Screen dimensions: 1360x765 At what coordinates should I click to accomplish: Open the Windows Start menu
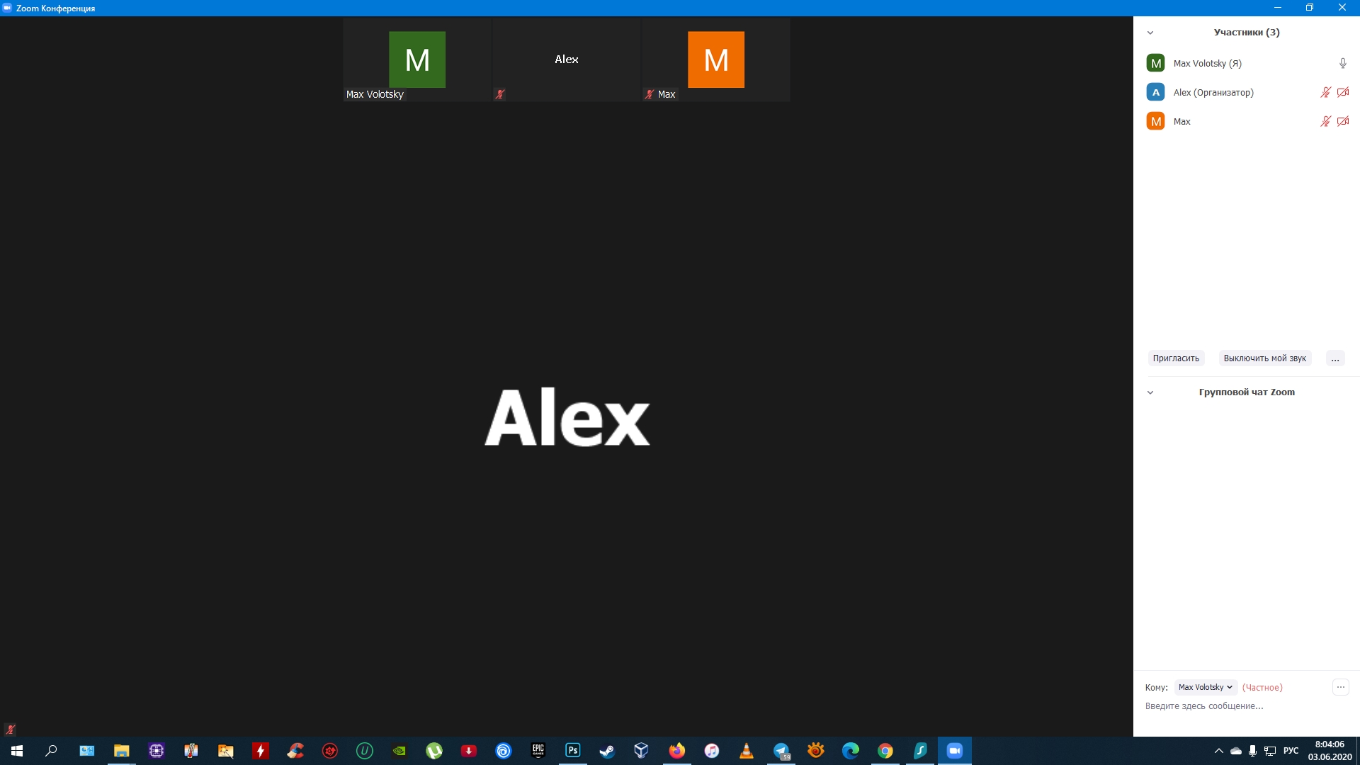click(17, 751)
